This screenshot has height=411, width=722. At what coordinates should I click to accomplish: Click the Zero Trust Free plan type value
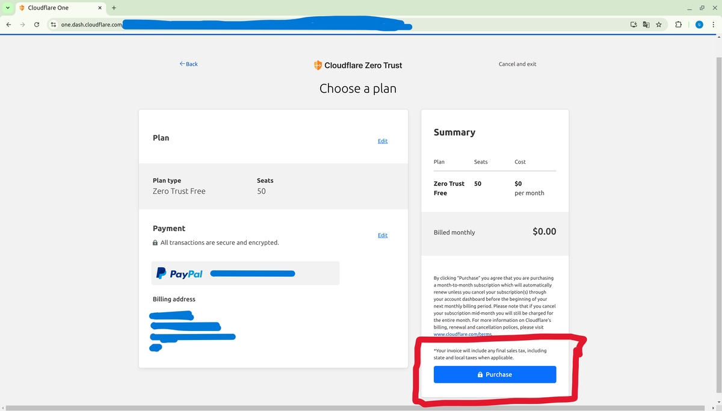(x=179, y=191)
